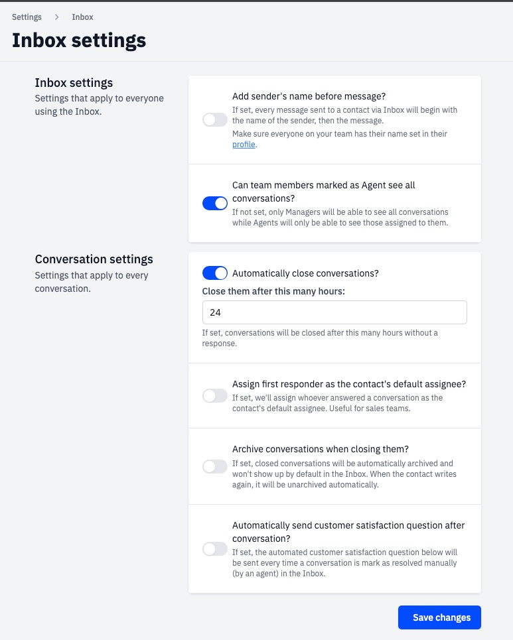Click inside the close-after hours field
Viewport: 513px width, 640px height.
coord(334,312)
